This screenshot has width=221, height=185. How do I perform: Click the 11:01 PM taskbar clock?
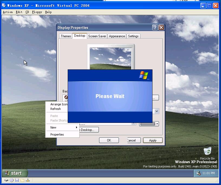(209, 173)
